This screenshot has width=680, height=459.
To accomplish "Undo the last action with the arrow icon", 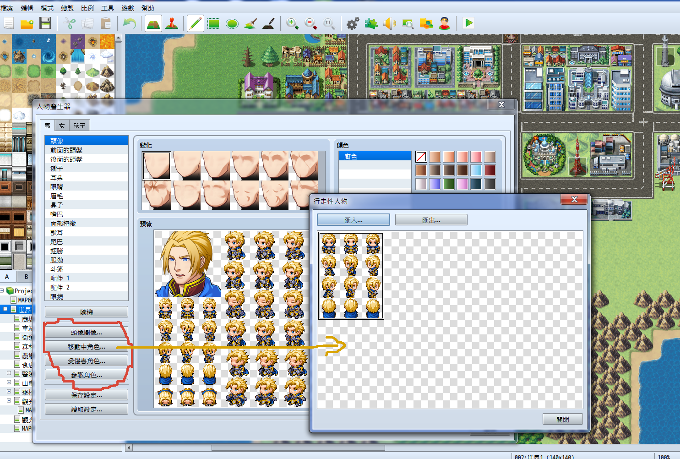I will [x=130, y=23].
